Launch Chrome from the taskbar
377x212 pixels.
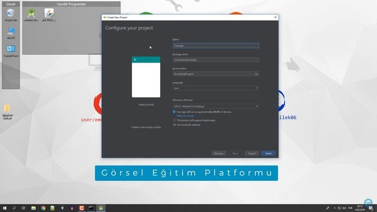[43, 208]
